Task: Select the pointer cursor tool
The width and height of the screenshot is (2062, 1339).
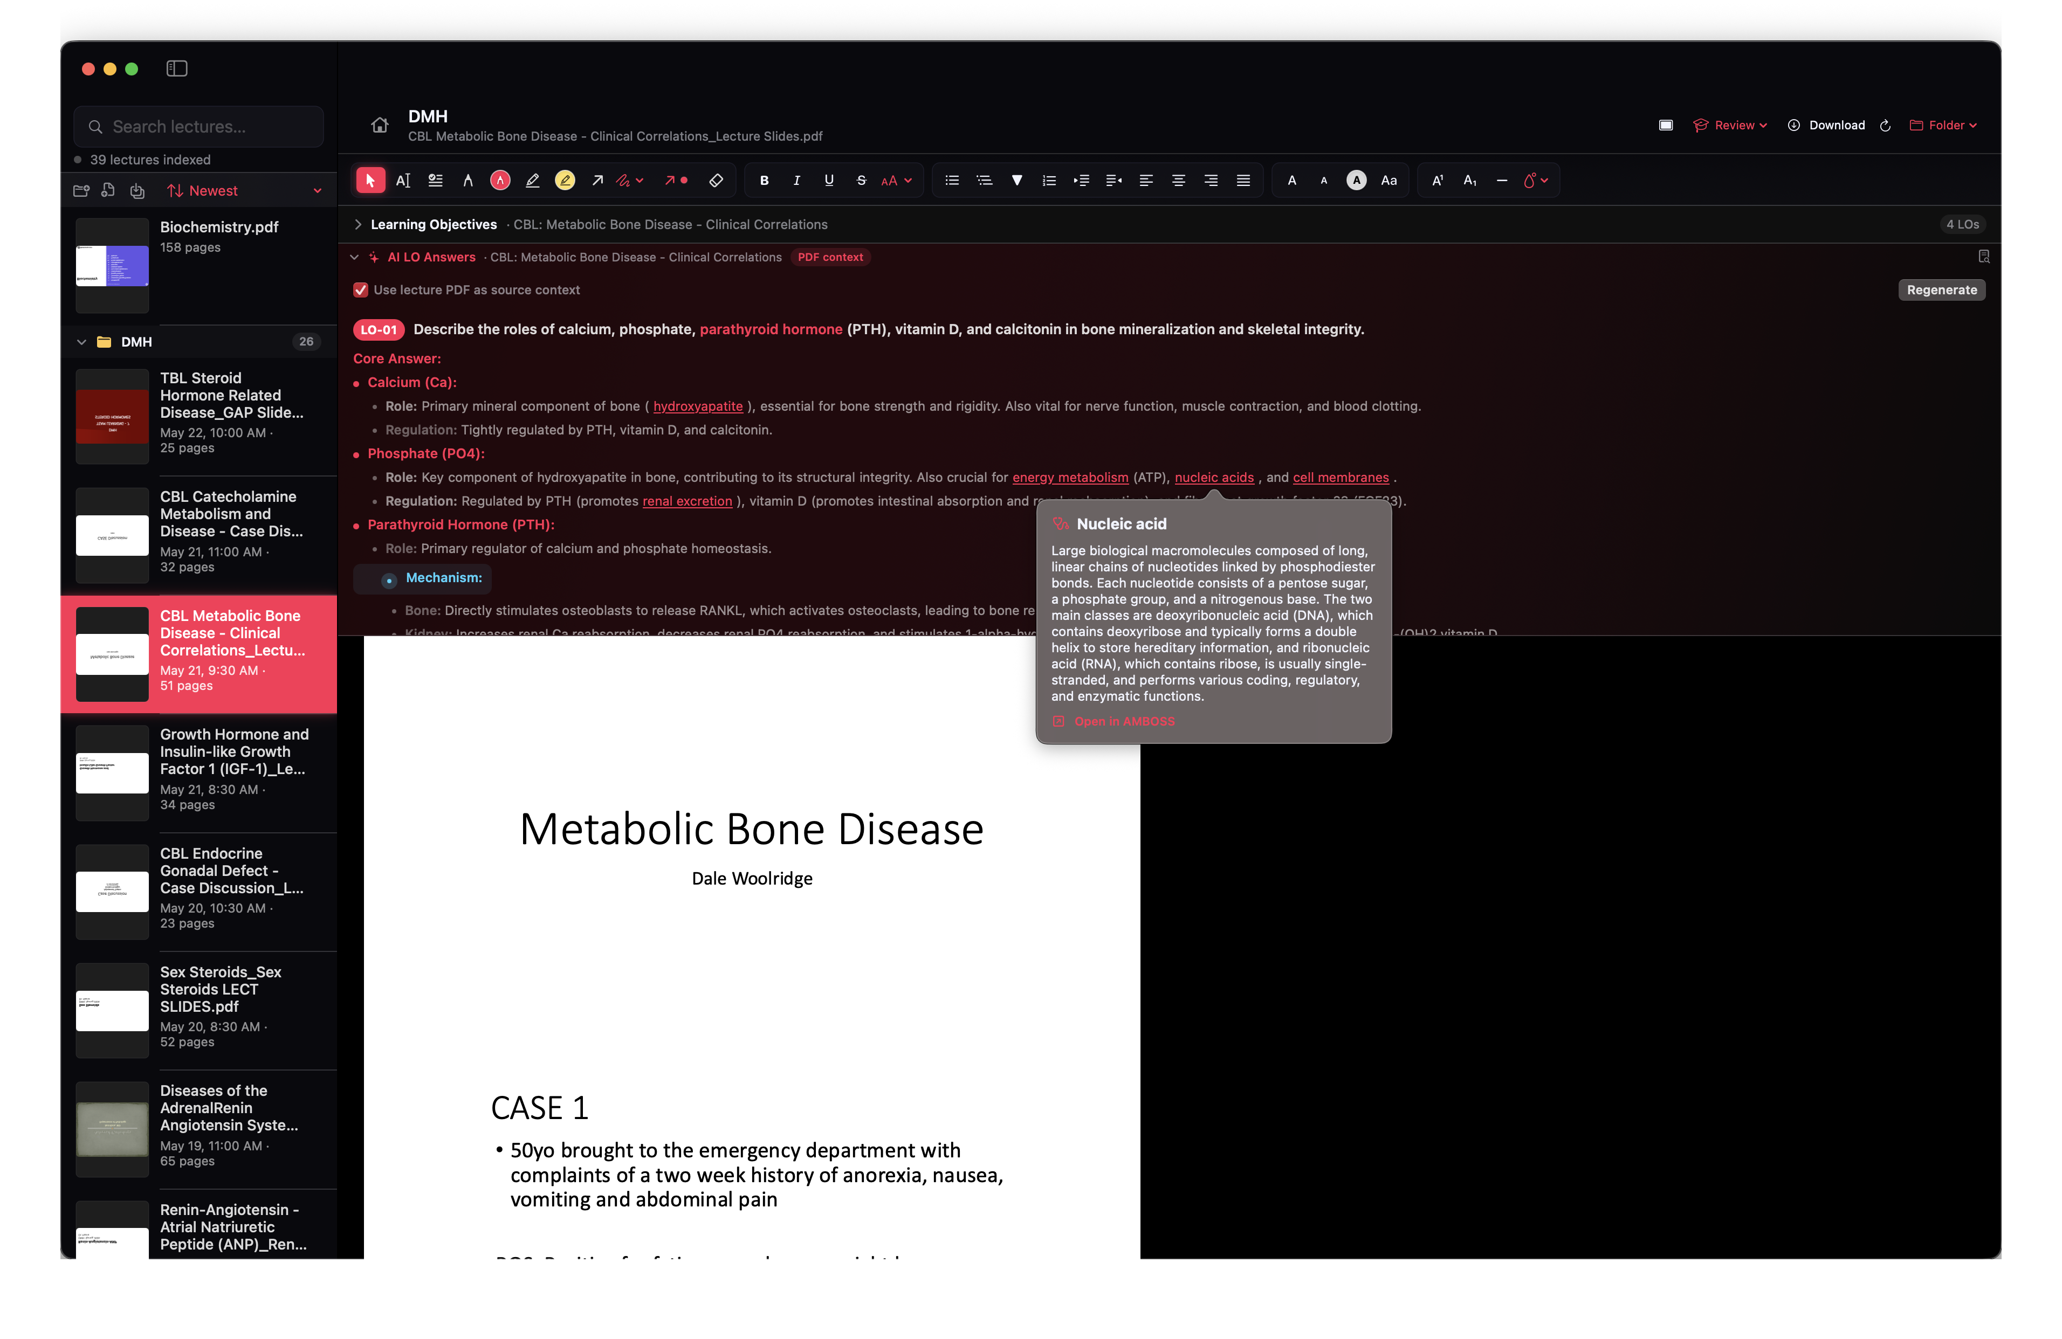Action: [370, 180]
